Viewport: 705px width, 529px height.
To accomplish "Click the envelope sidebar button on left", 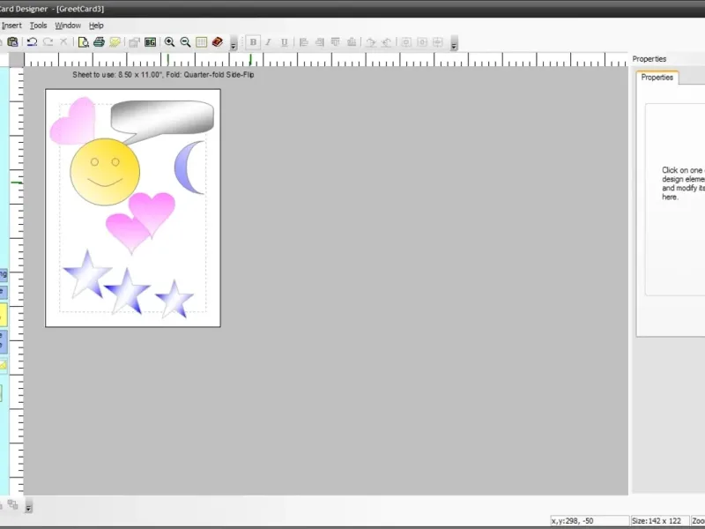I will [x=4, y=365].
